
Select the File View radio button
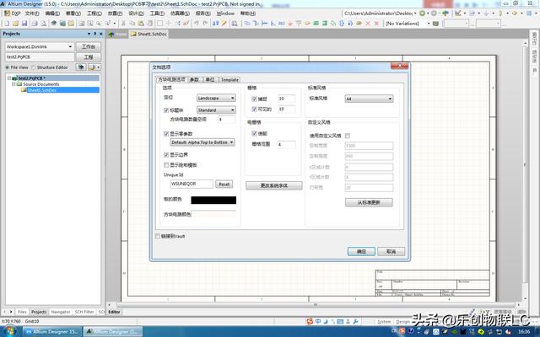(8, 67)
